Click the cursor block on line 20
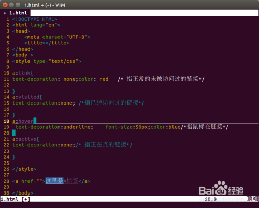The height and width of the screenshot is (208, 259). [14, 133]
